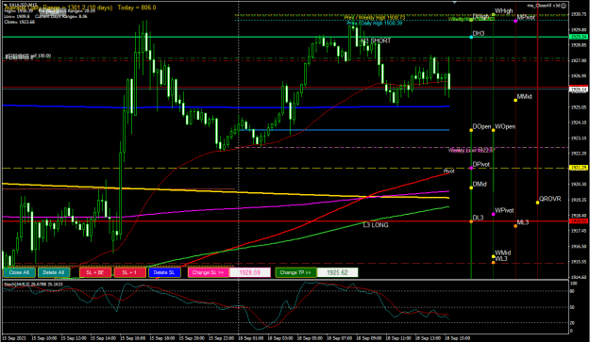Click the 1925.05 price axis label
Image resolution: width=590 pixels, height=342 pixels.
[x=579, y=107]
